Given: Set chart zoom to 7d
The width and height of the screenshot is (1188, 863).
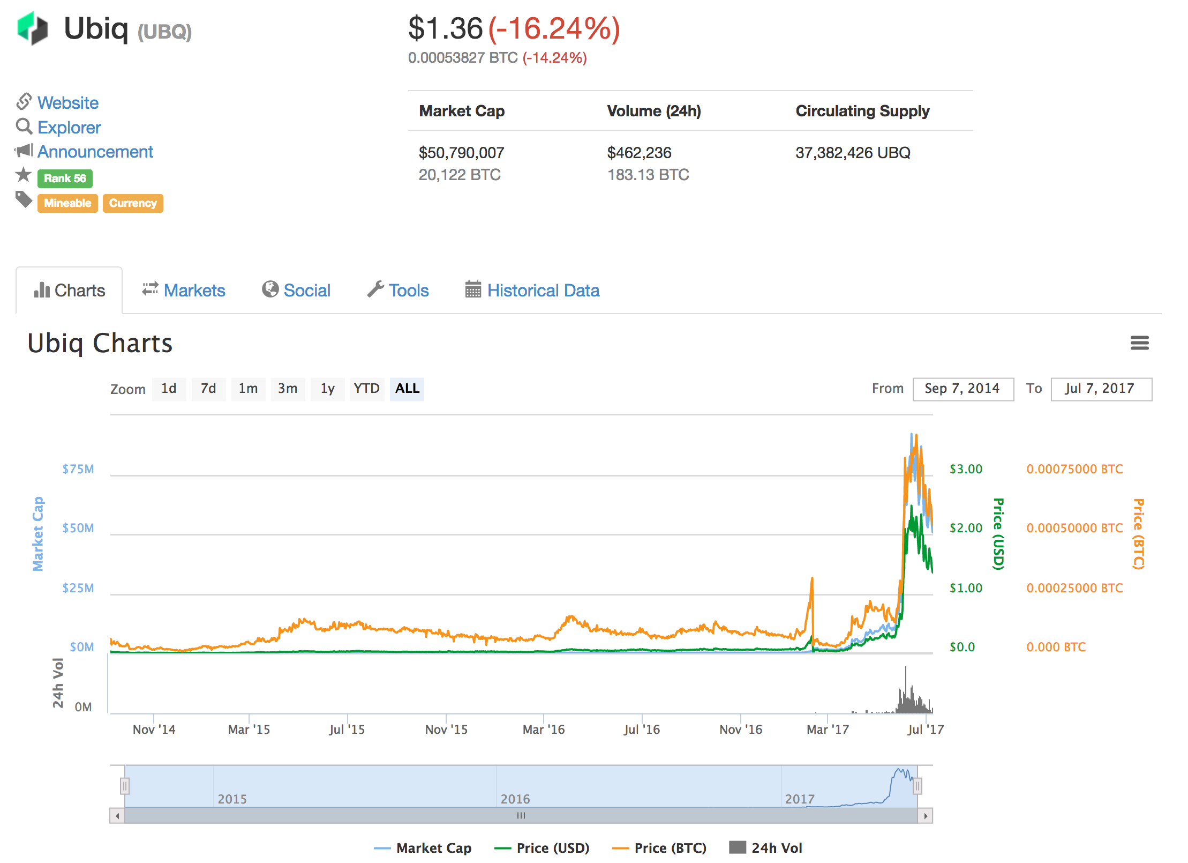Looking at the screenshot, I should (x=208, y=389).
